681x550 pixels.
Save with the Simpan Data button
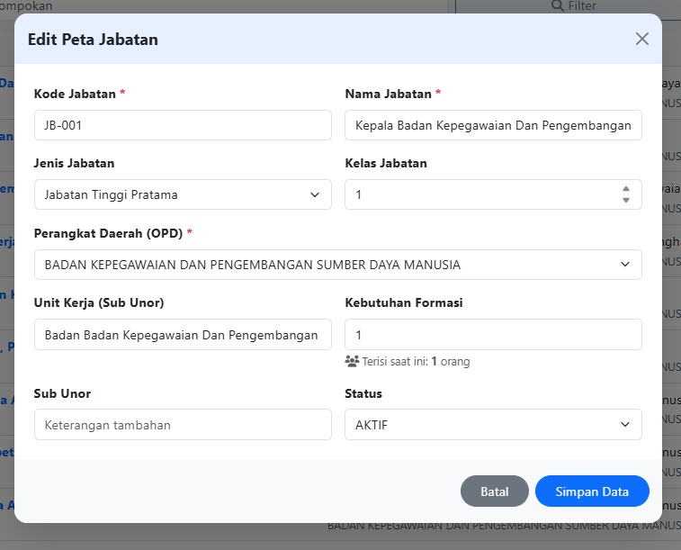(x=592, y=491)
